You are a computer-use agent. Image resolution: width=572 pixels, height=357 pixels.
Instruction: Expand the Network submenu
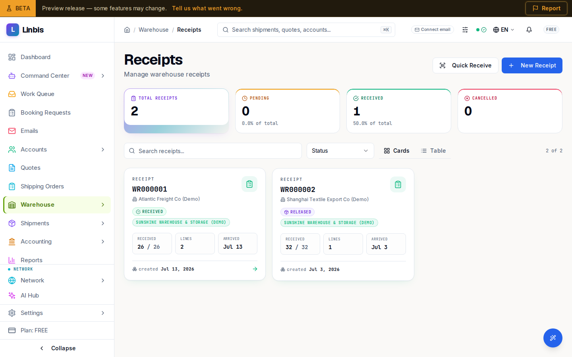point(103,280)
